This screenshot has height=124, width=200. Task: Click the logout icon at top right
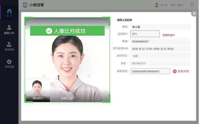[193, 5]
